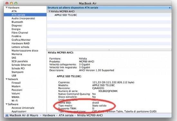Image resolution: width=177 pixels, height=121 pixels.
Task: Select Masterizzazione disco in sidebar
Action: [x=25, y=51]
